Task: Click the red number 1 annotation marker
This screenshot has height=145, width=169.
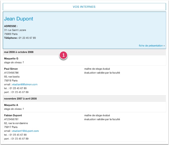Action: point(64,55)
